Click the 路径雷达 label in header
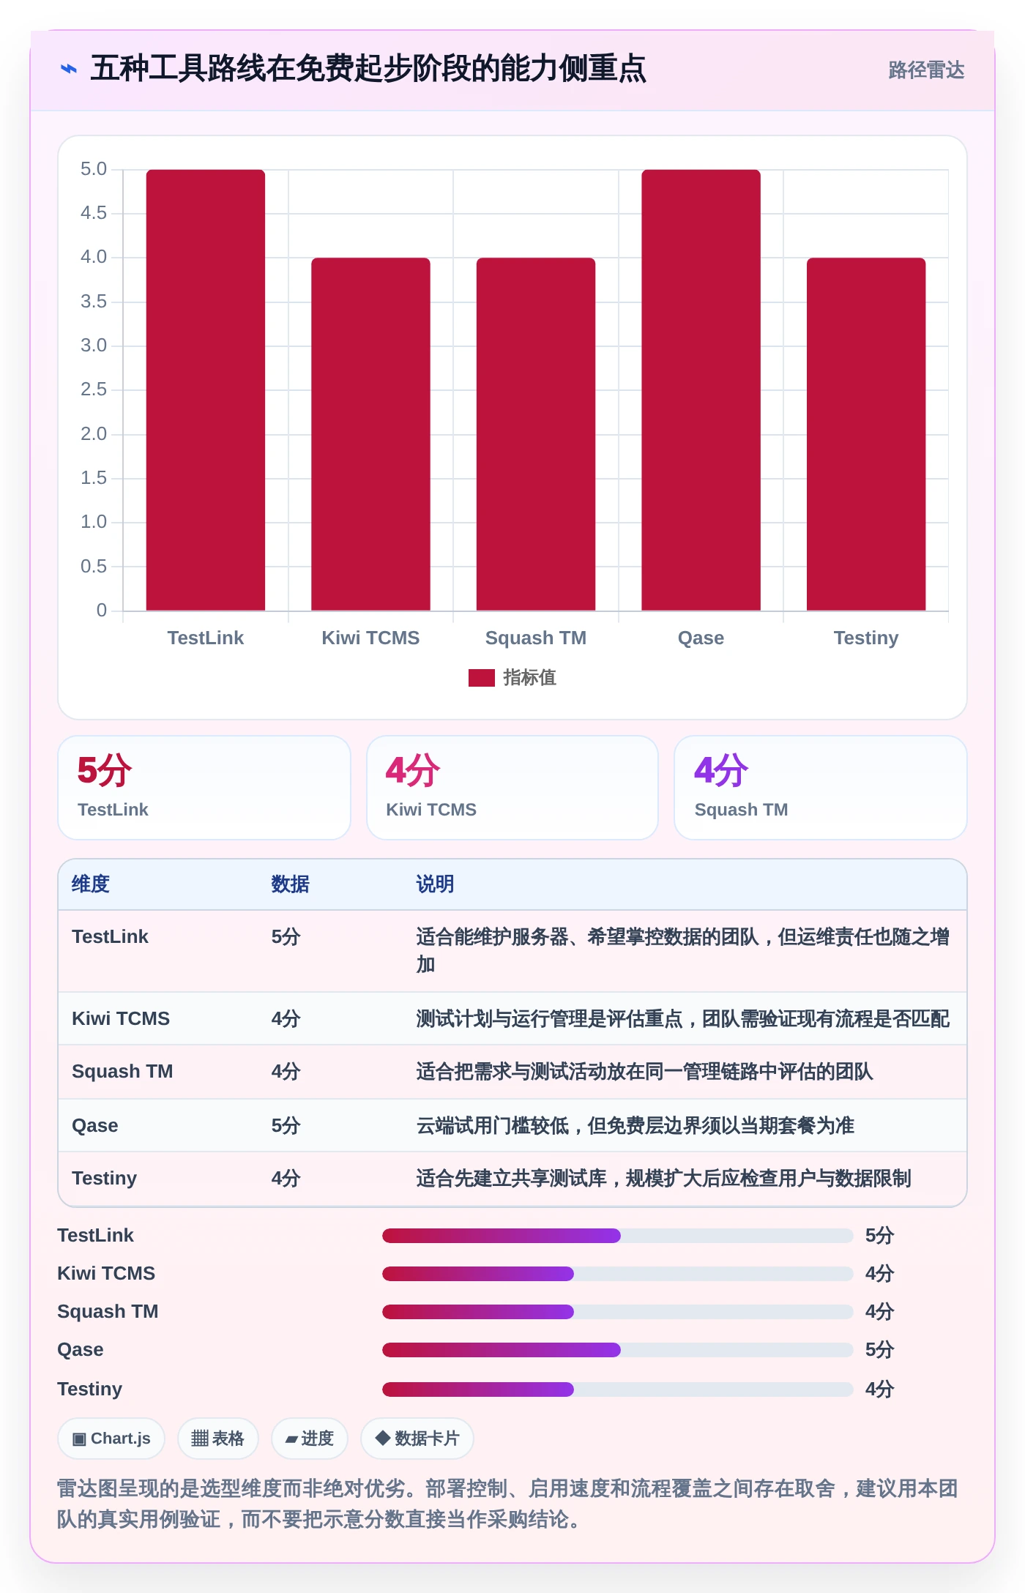This screenshot has width=1025, height=1593. (x=926, y=70)
